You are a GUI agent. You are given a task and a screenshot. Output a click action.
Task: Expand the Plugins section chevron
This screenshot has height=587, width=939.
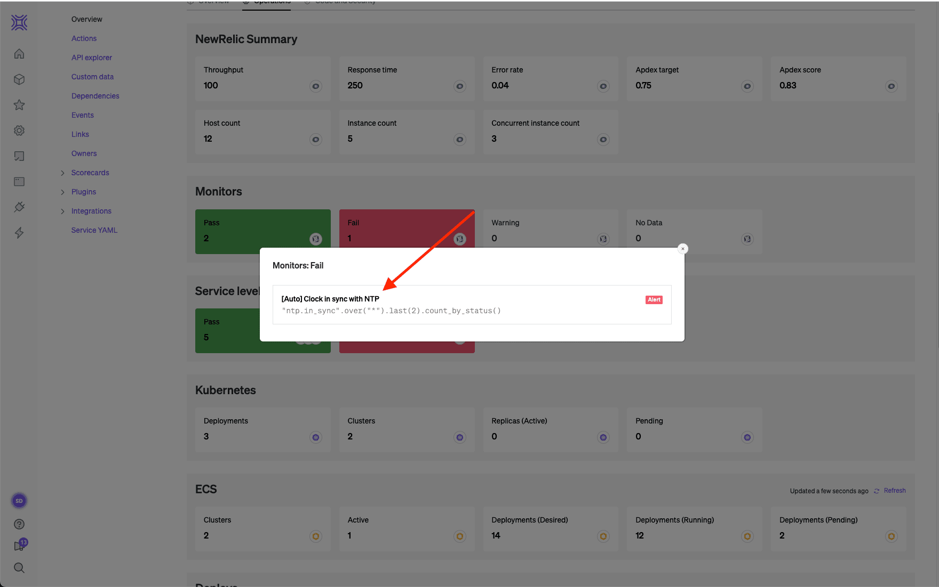[62, 192]
